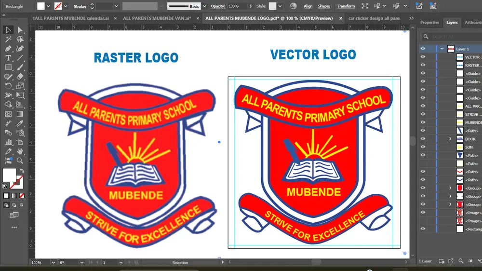Screen dimensions: 482x271
Task: Expand the BOOK group arrow
Action: click(450, 139)
